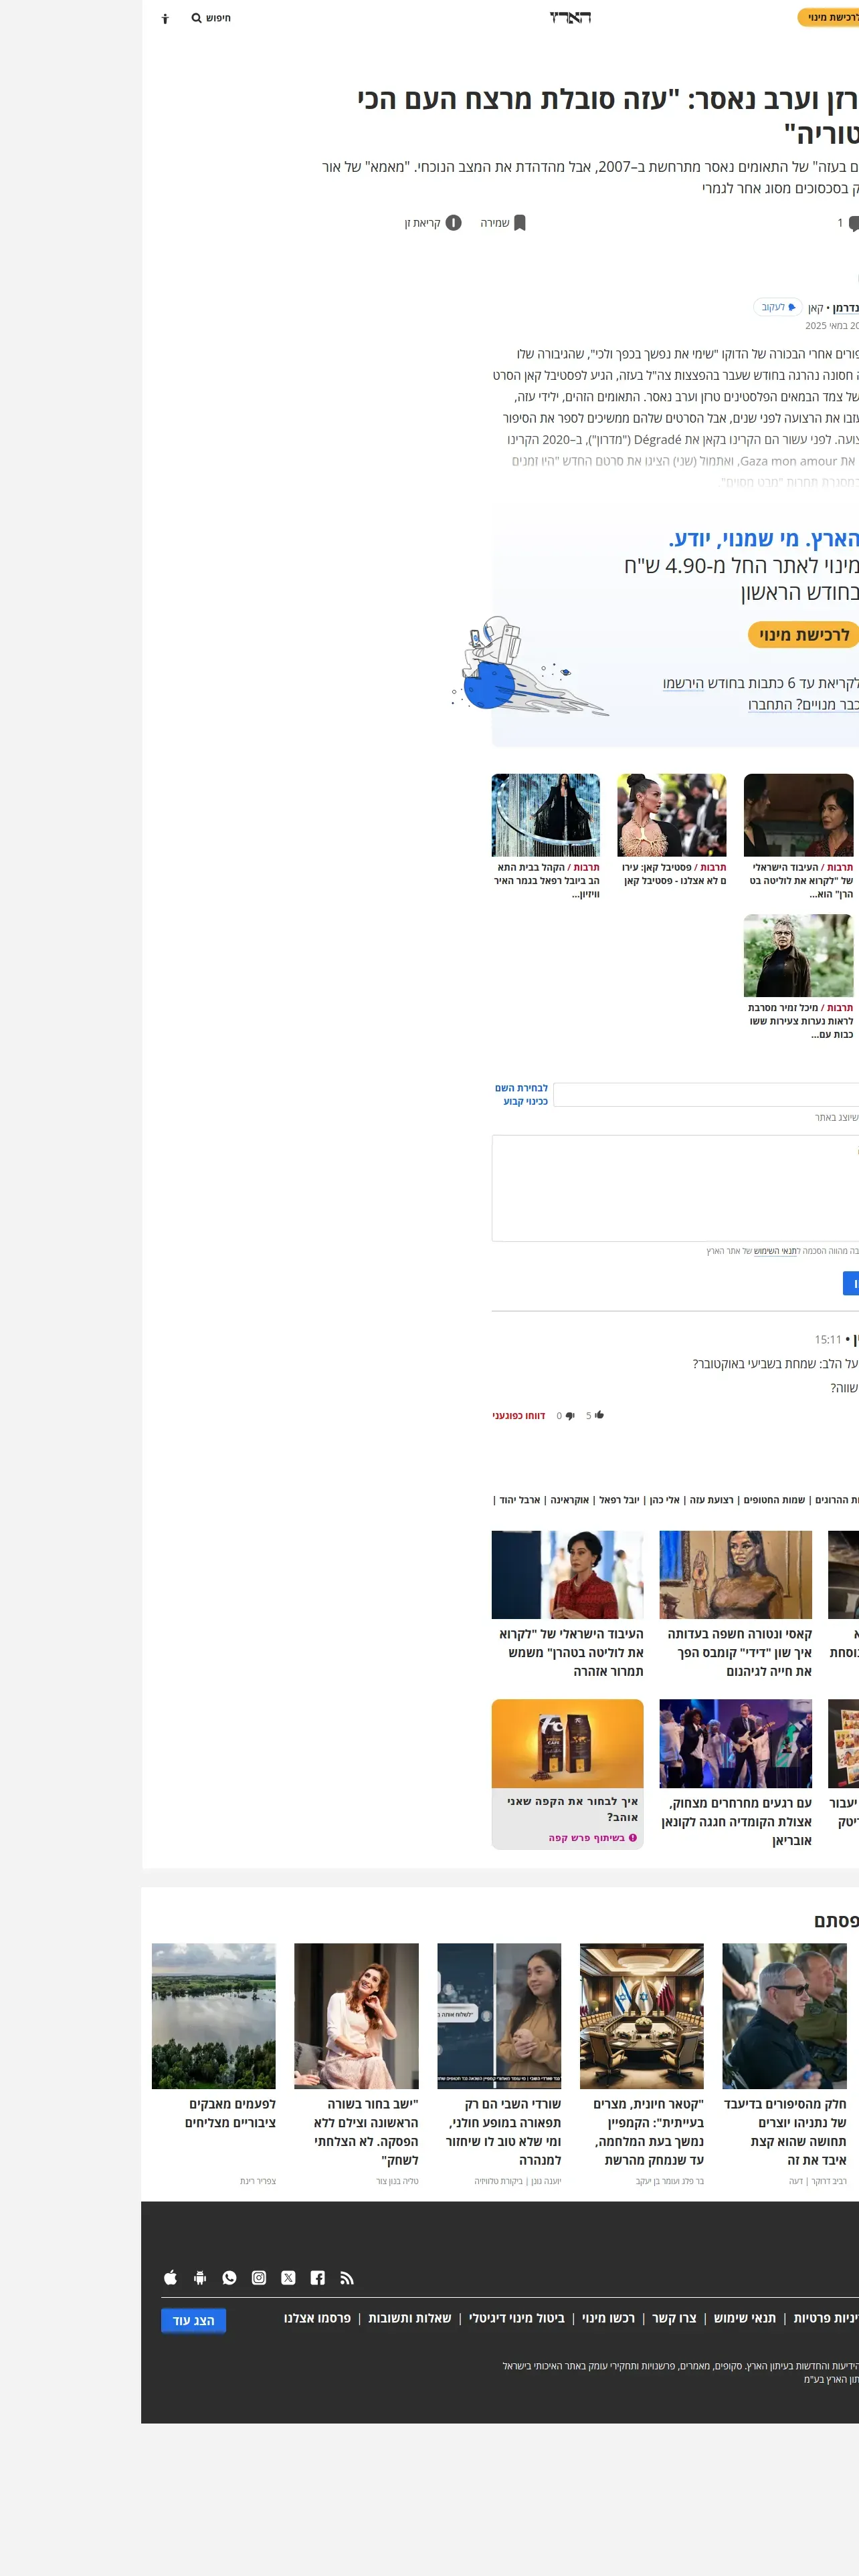Select the אוקראינה topic tag
Viewport: 859px width, 2576px height.
570,1500
